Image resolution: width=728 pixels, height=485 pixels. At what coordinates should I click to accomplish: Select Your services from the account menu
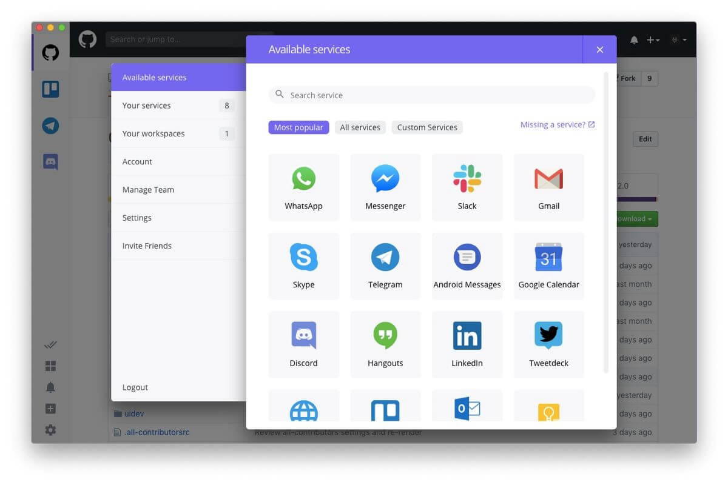click(x=147, y=105)
